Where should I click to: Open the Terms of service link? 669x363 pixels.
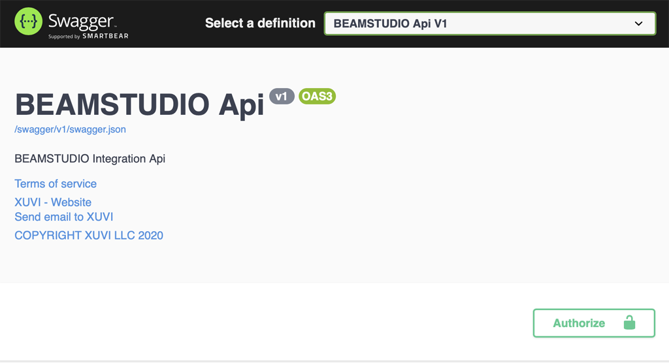coord(56,183)
